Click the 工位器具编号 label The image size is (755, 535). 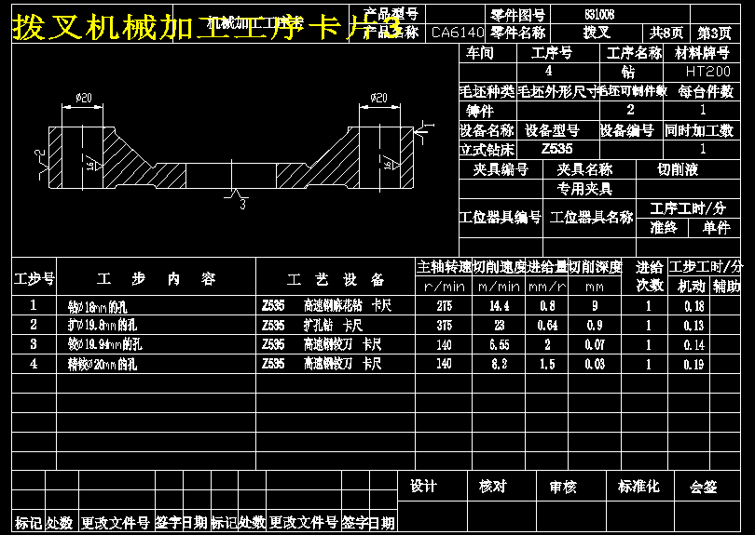[501, 218]
